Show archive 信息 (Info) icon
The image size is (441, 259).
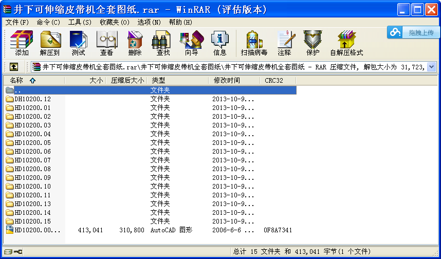[219, 42]
